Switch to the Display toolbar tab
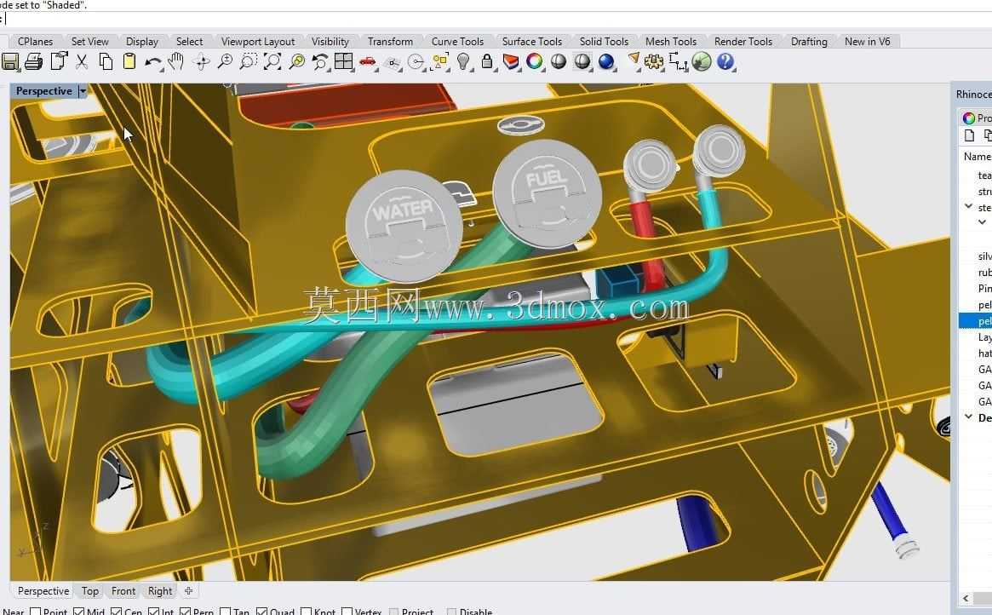This screenshot has height=615, width=992. point(141,41)
